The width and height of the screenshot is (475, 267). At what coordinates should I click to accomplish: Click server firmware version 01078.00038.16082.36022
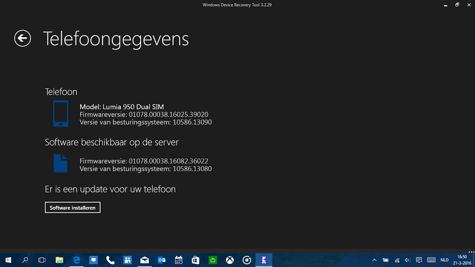tap(168, 161)
